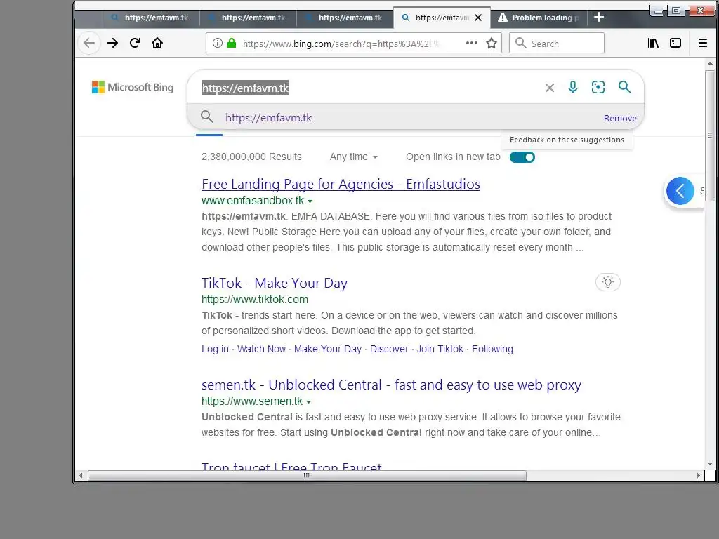Show site information icon in address bar

[218, 43]
